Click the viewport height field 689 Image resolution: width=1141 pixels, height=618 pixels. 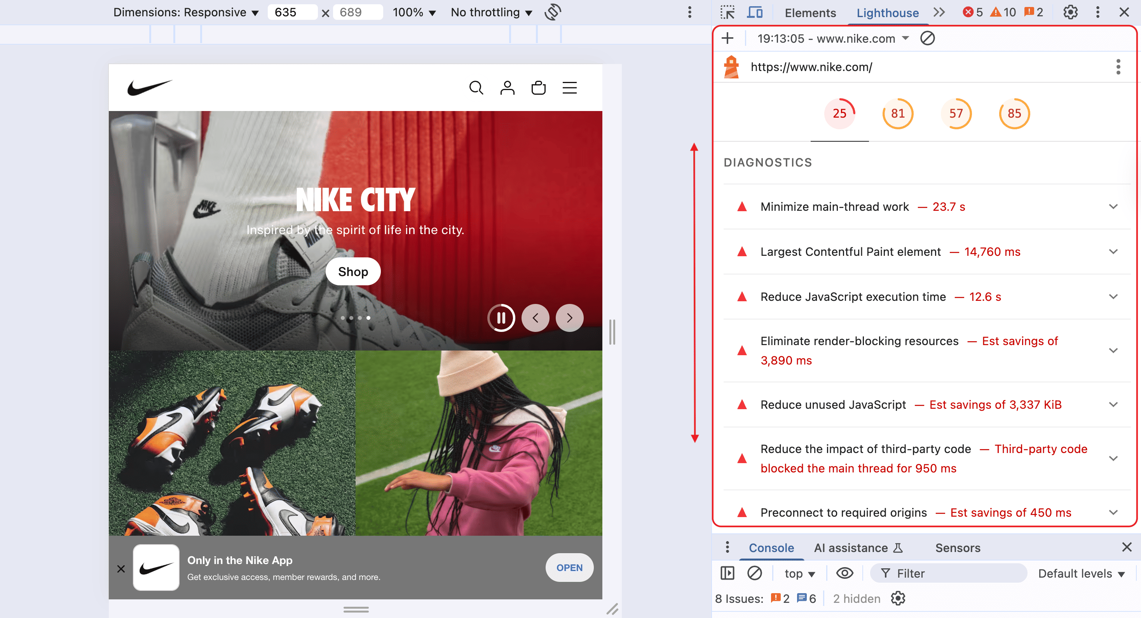[x=358, y=12]
